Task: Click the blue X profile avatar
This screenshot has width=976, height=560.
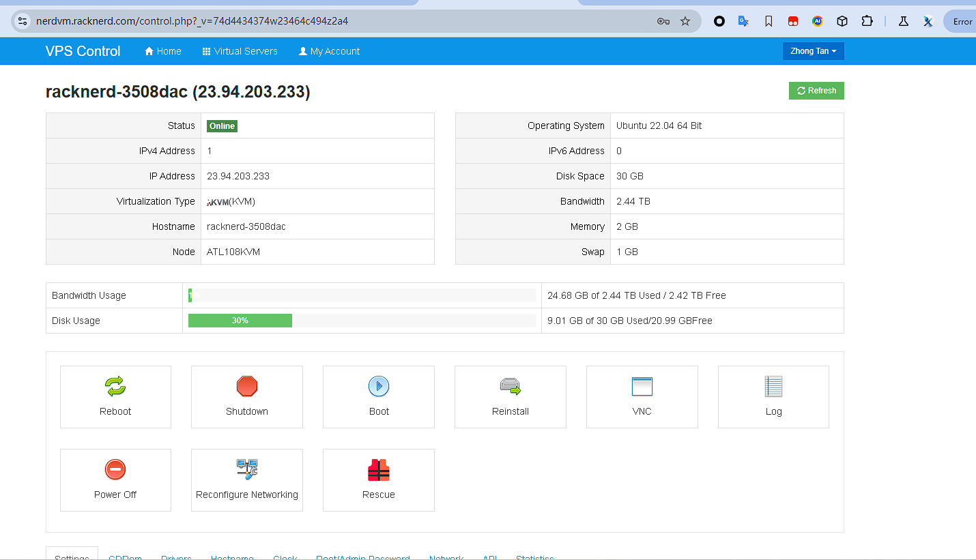Action: pos(928,21)
